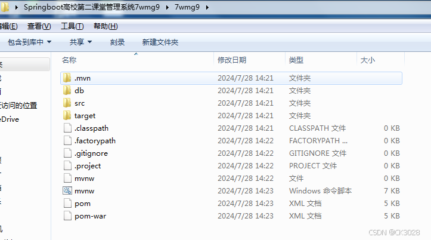The image size is (431, 240).
Task: Sort by 大小 column header
Action: point(367,60)
